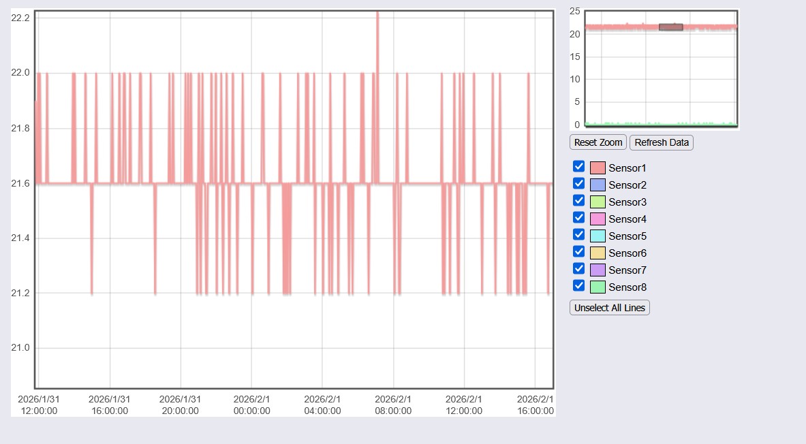Screen dimensions: 806x444
Task: Click the Sensor8 legend label text
Action: pos(627,287)
